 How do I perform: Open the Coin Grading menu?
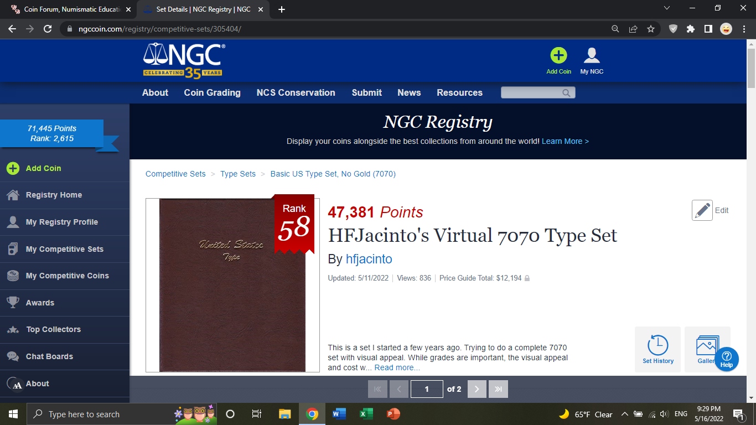click(213, 92)
